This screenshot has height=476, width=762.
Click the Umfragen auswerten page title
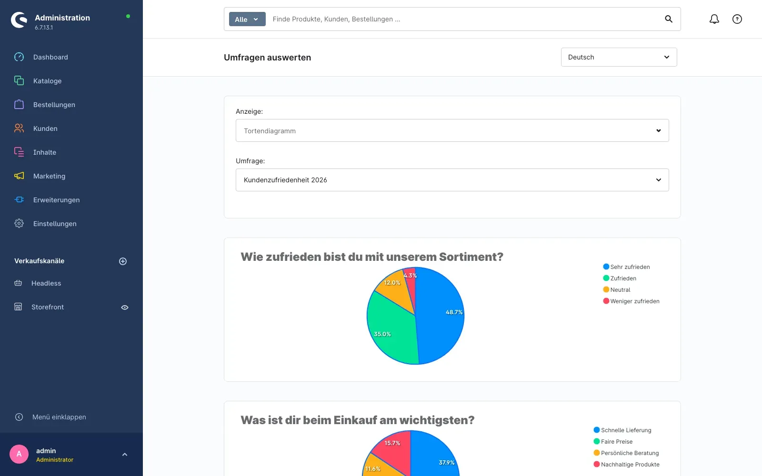point(268,58)
